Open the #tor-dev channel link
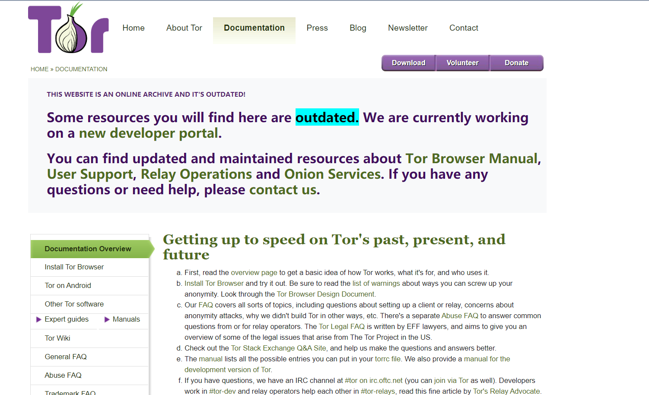649x395 pixels. point(223,392)
